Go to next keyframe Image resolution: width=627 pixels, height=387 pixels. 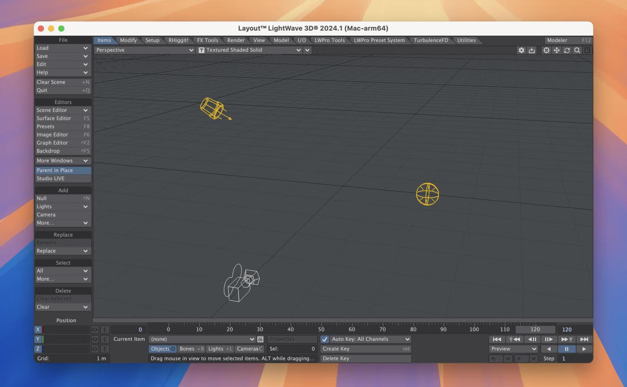tap(566, 339)
